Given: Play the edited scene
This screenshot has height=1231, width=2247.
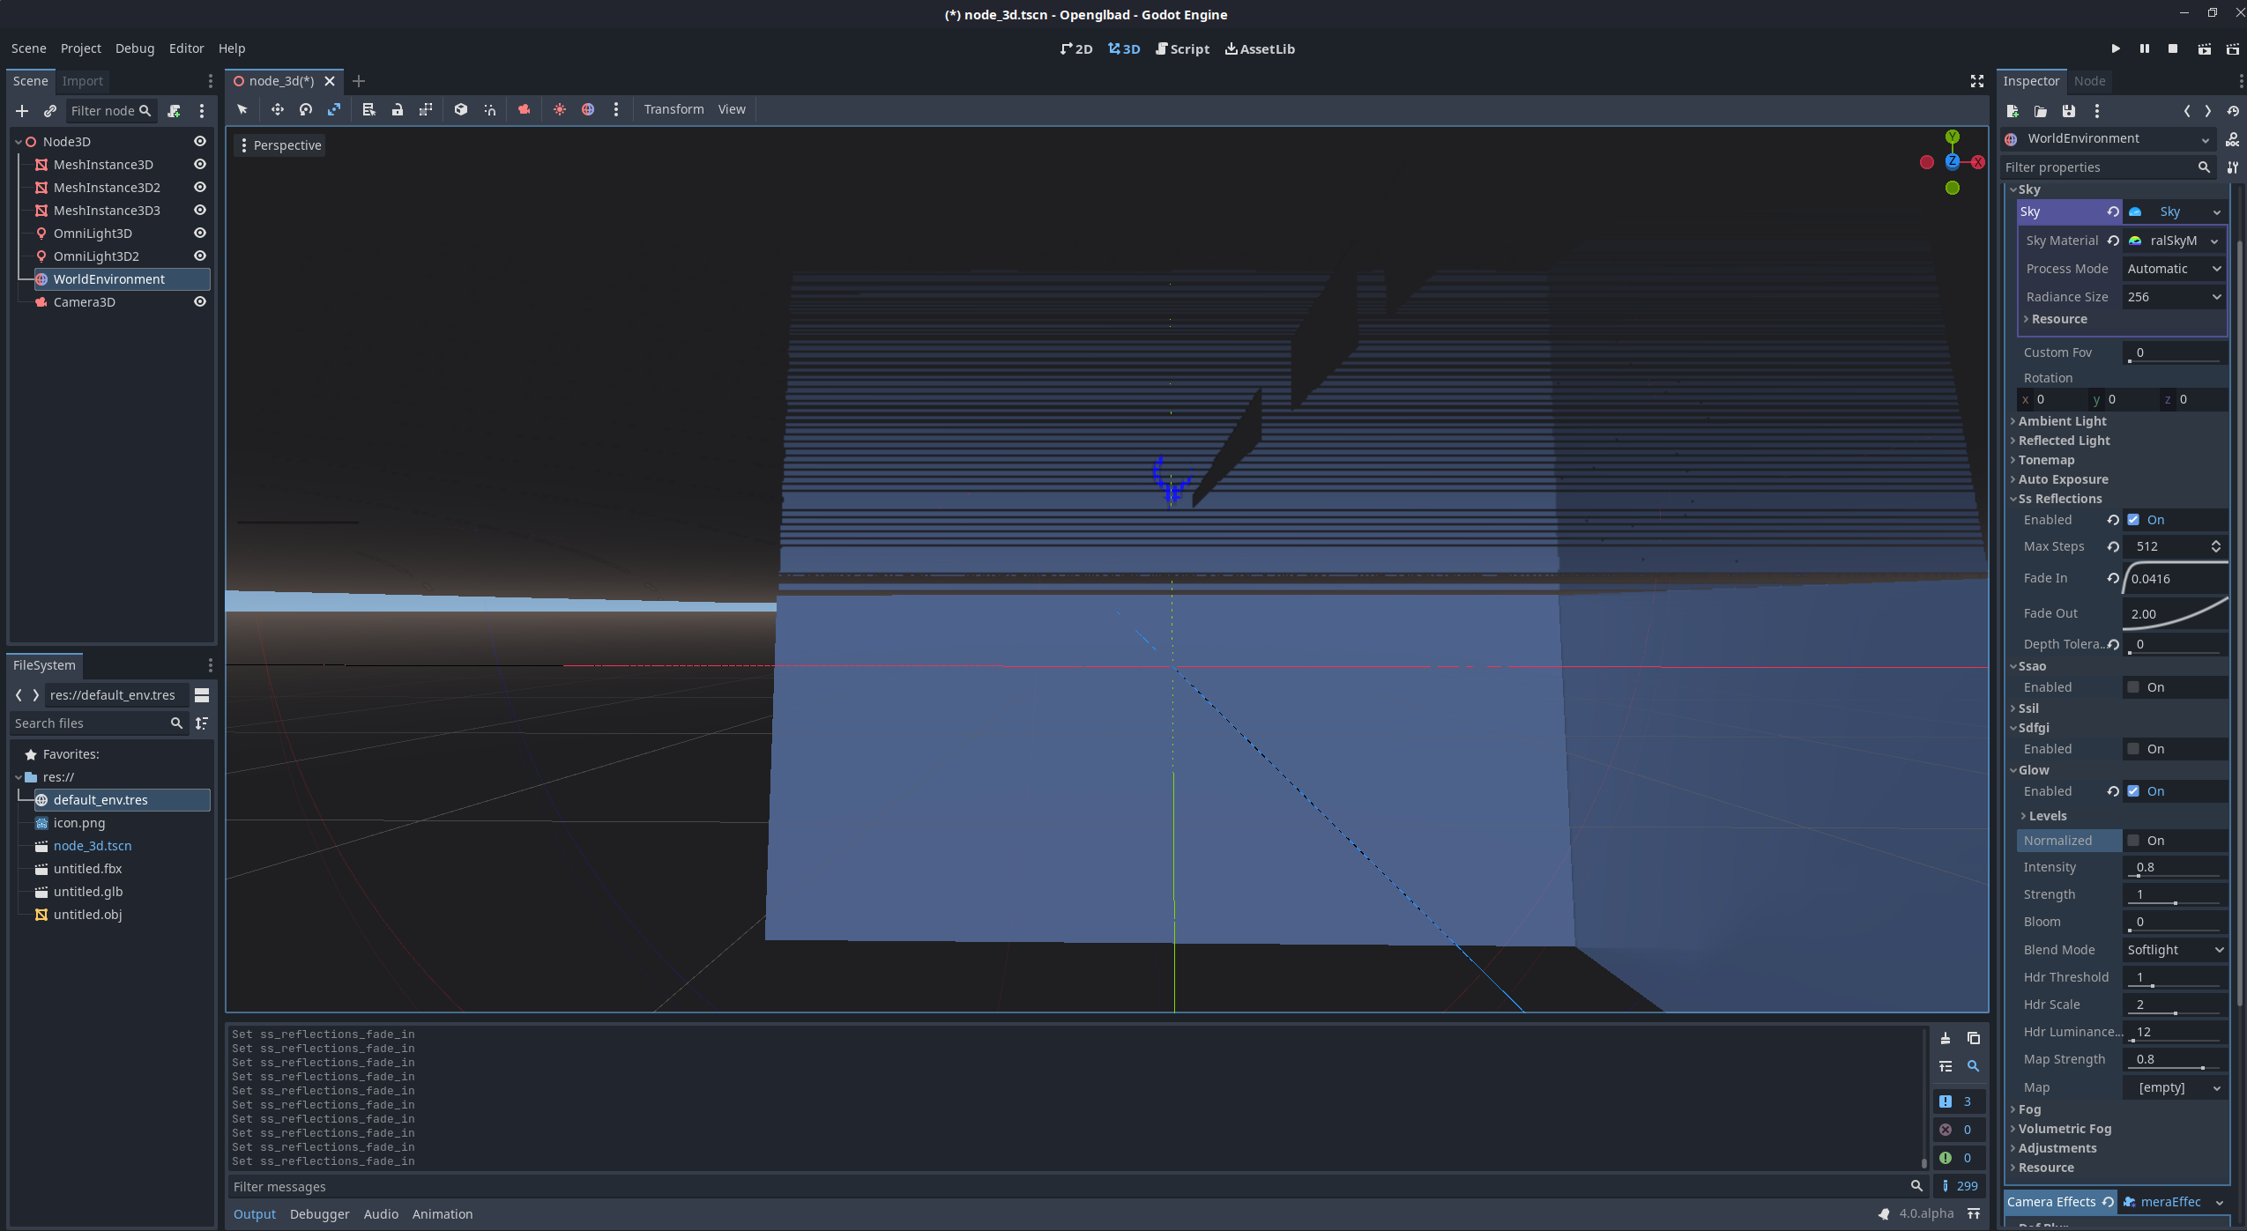Looking at the screenshot, I should pos(2204,49).
